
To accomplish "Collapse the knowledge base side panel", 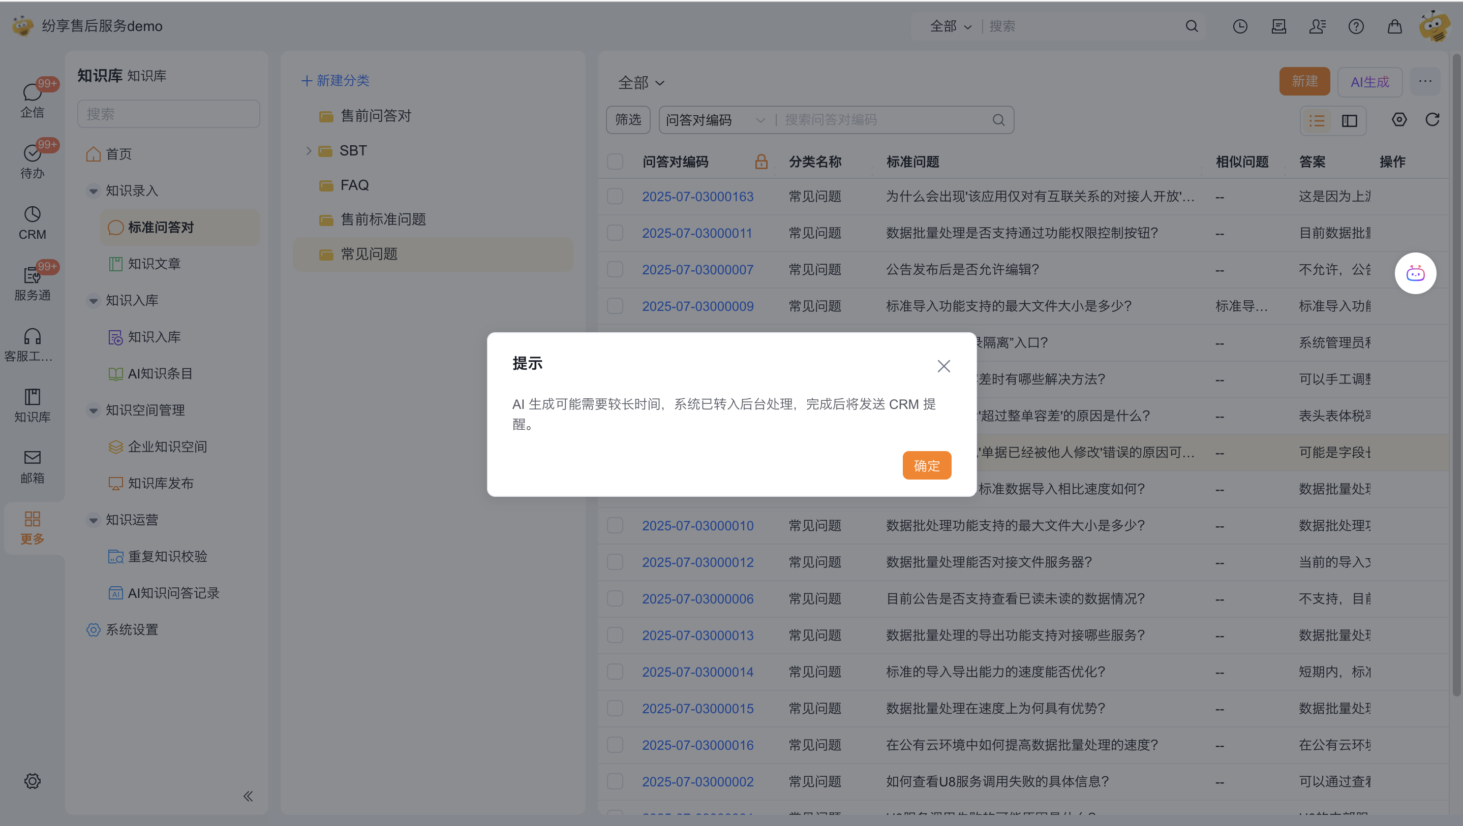I will 248,796.
